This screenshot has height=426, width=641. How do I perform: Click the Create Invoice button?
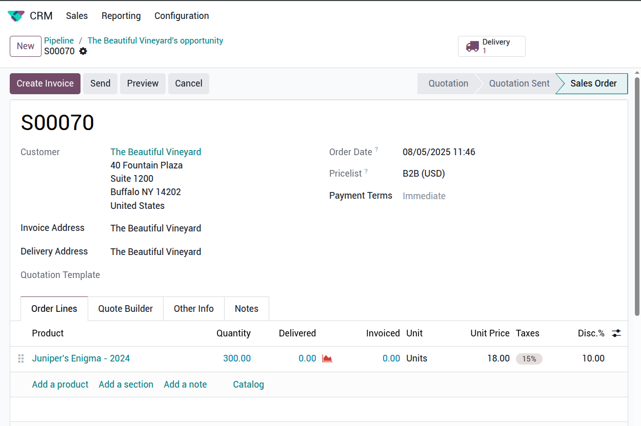[x=45, y=83]
